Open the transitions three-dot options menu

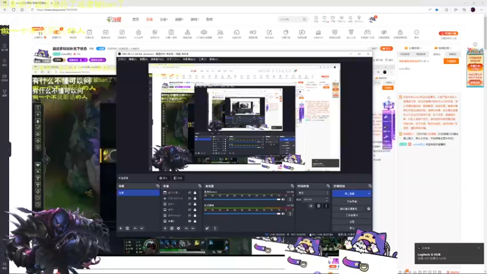pyautogui.click(x=326, y=206)
